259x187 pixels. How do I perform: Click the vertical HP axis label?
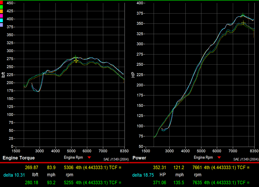point(133,75)
